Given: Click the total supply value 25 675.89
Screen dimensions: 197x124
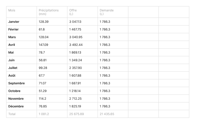Looking at the screenshot, I should [77, 114].
